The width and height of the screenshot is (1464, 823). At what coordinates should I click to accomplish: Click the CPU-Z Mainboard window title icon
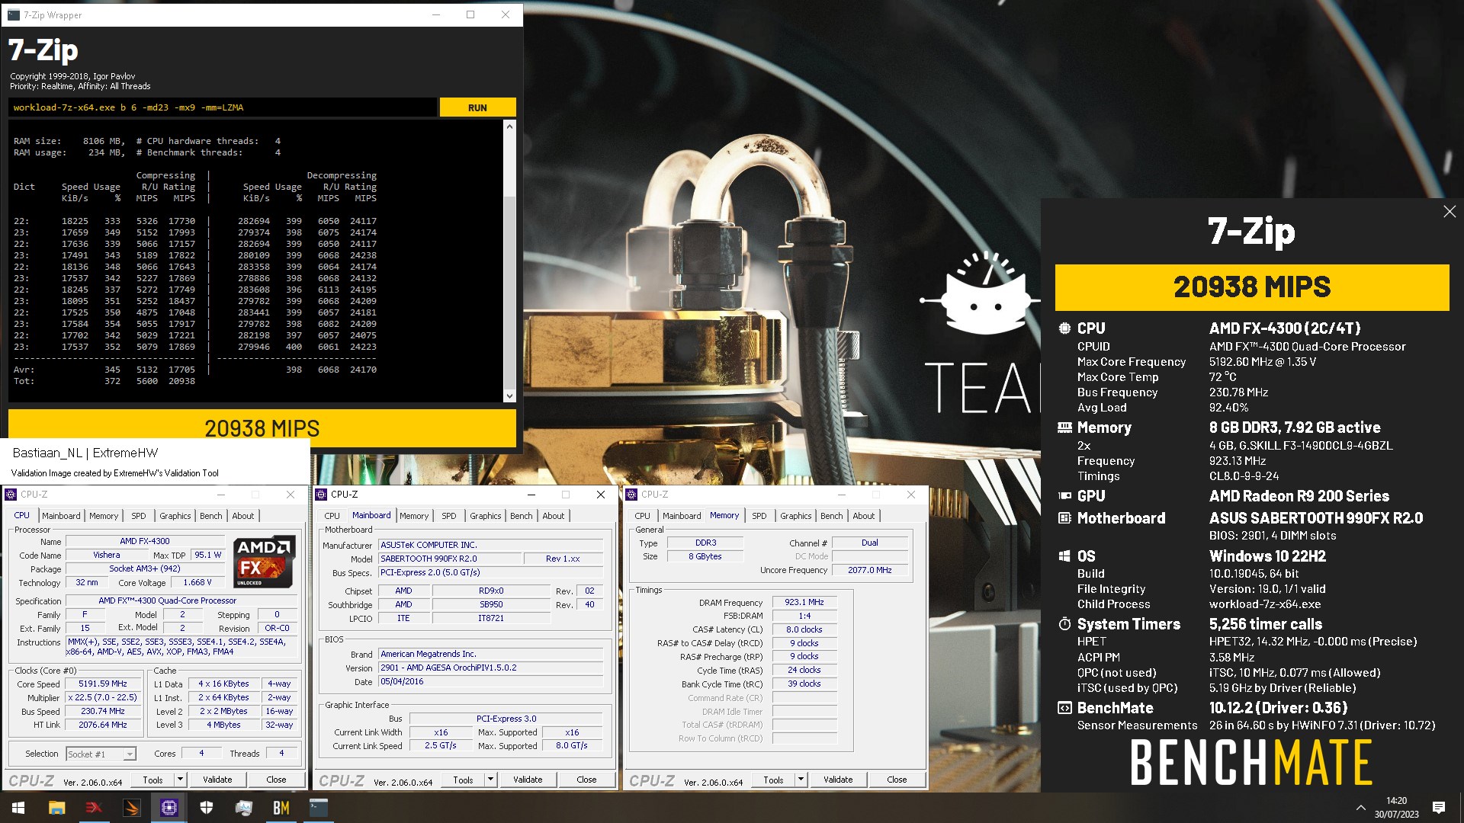(322, 495)
